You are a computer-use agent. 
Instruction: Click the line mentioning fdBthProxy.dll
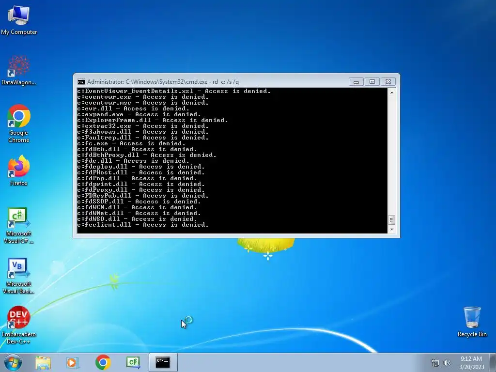pos(147,155)
